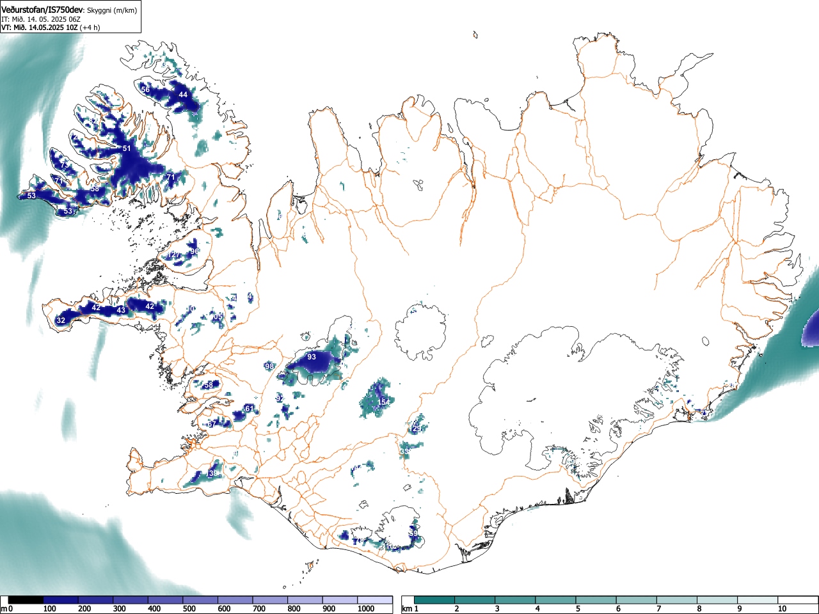Click the km legend label '4'
The width and height of the screenshot is (819, 614).
point(537,609)
